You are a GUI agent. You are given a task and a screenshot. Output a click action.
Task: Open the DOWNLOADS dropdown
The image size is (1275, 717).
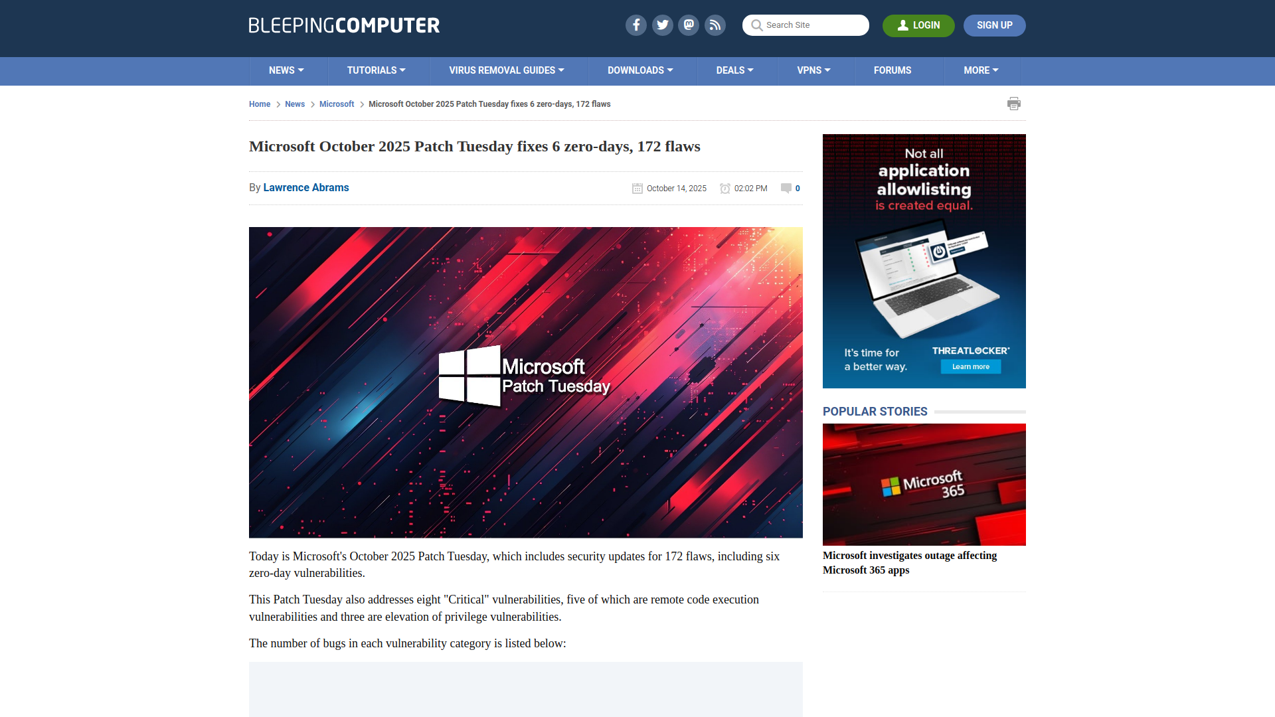point(640,70)
